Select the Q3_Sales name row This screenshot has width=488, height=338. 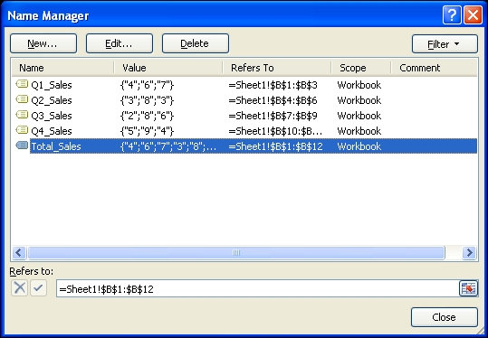click(x=244, y=116)
